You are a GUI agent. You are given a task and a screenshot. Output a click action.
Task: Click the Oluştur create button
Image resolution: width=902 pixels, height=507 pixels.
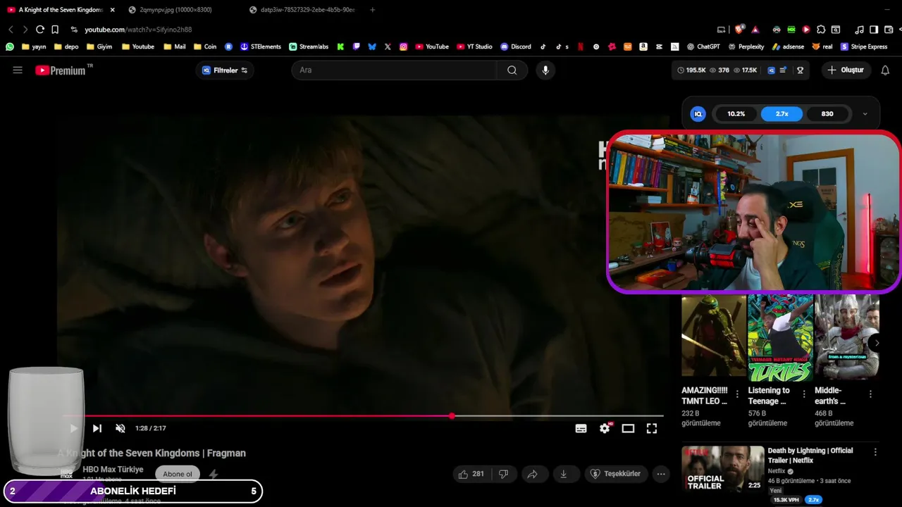click(x=846, y=70)
